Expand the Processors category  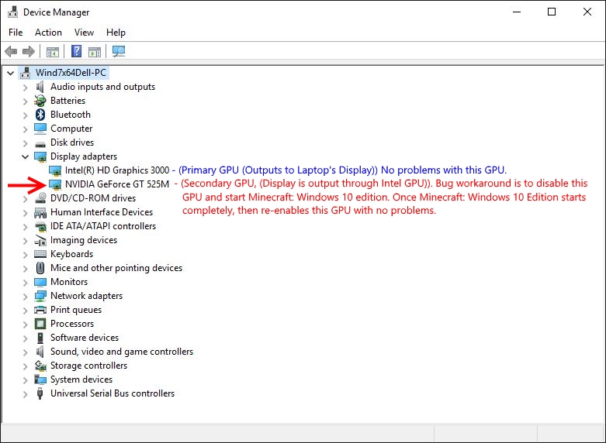point(25,324)
